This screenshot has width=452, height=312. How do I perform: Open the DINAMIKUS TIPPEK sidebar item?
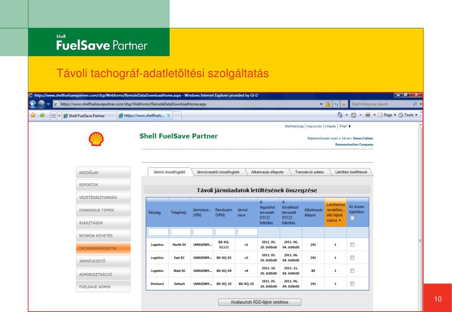pyautogui.click(x=103, y=210)
